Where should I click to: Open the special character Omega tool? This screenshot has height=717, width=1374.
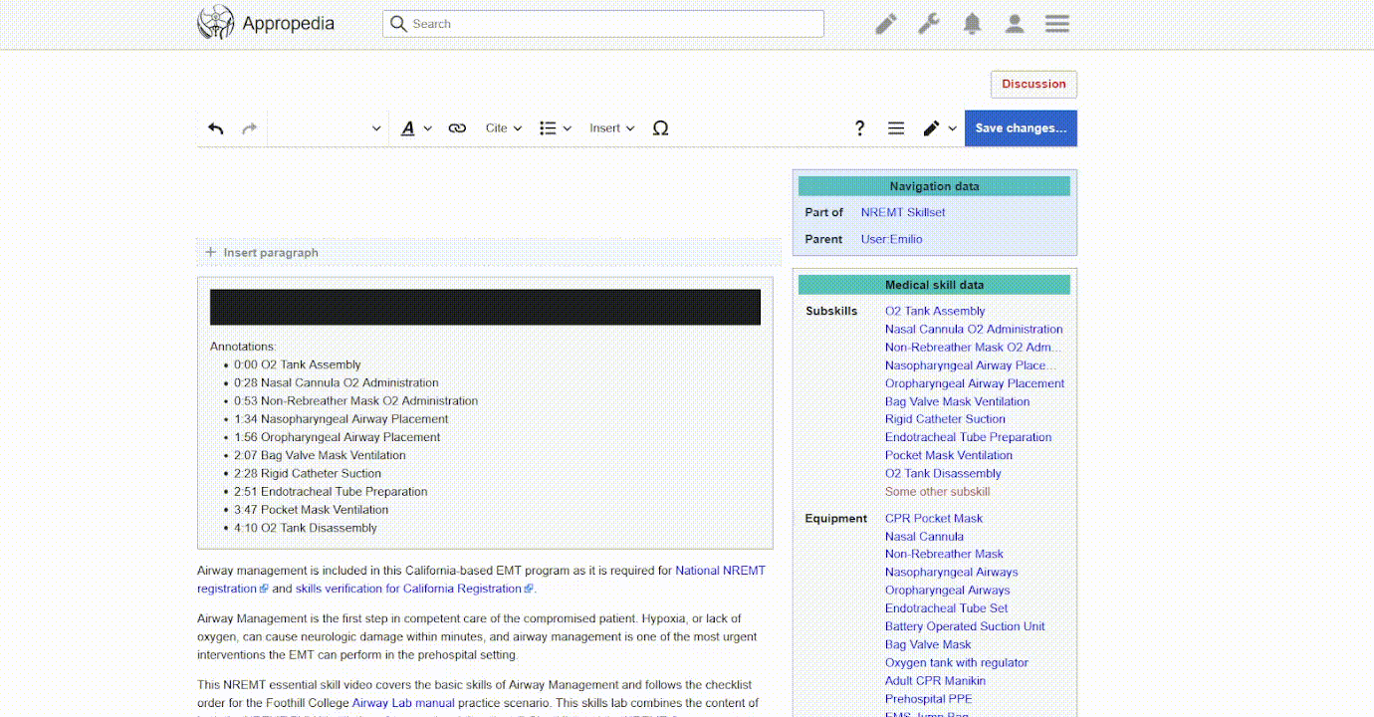tap(660, 128)
